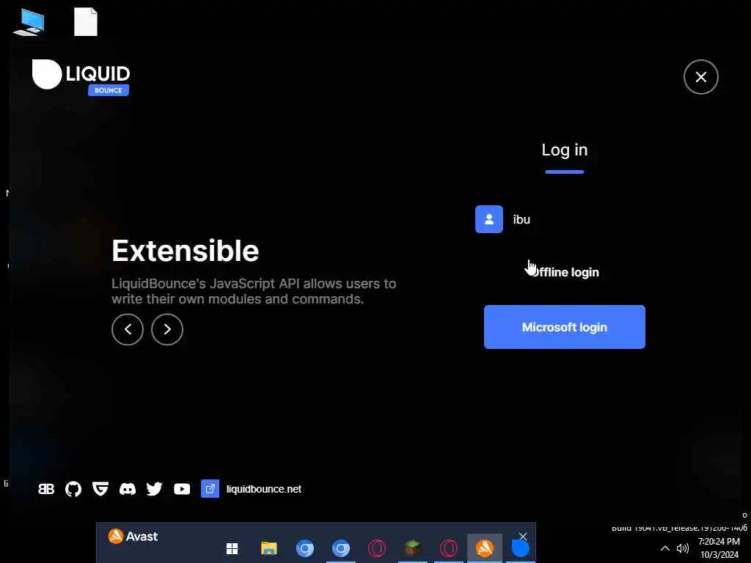Open the first Chromium browser taskbar icon

[x=304, y=548]
